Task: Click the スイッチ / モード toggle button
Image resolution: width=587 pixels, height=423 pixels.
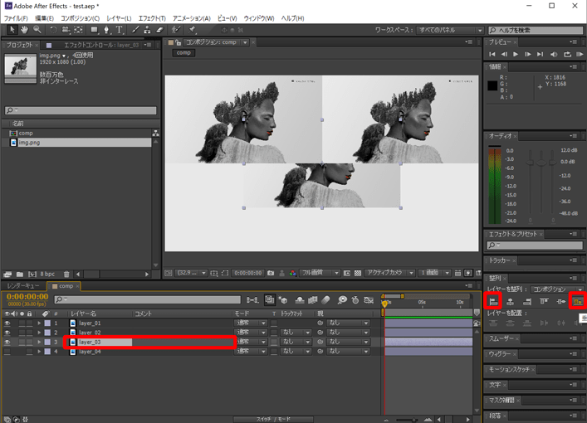Action: coord(273,419)
